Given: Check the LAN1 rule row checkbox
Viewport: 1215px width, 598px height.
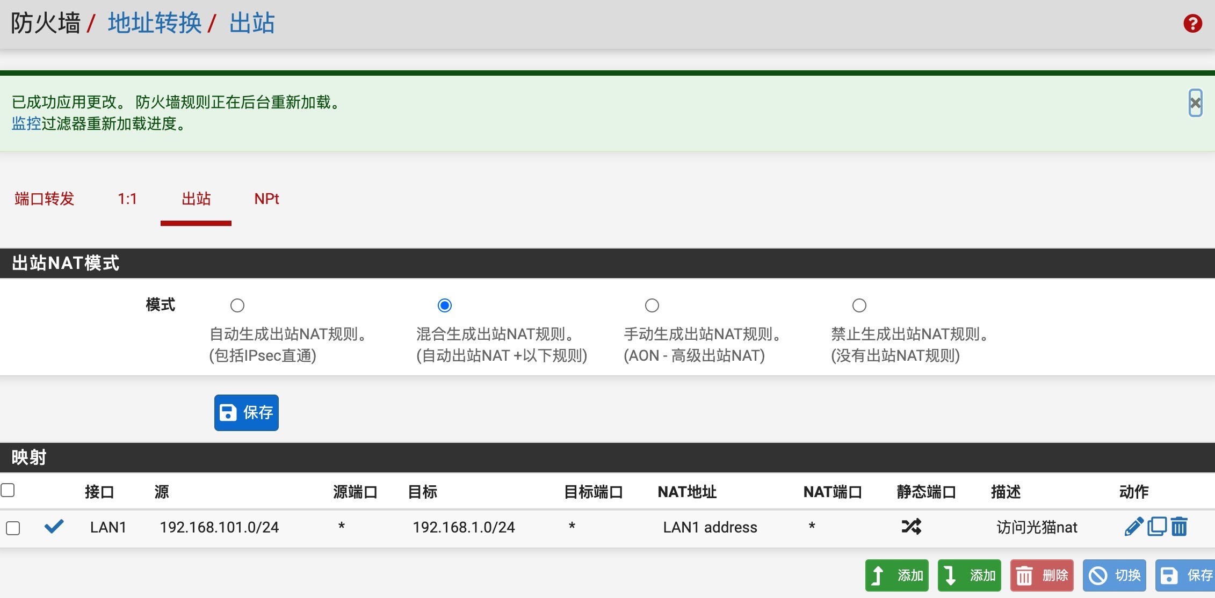Looking at the screenshot, I should click(x=13, y=528).
